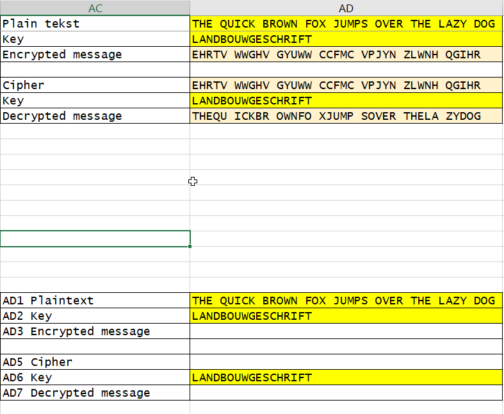
Task: Click the 'Plain tekst' label cell
Action: tap(95, 24)
